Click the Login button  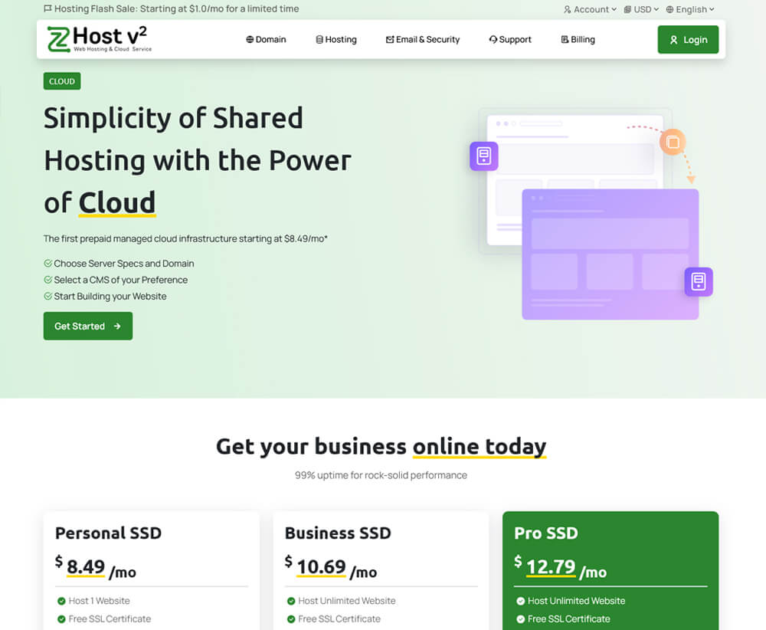coord(688,40)
